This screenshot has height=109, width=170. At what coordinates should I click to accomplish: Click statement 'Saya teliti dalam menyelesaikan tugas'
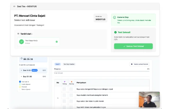[91, 107]
